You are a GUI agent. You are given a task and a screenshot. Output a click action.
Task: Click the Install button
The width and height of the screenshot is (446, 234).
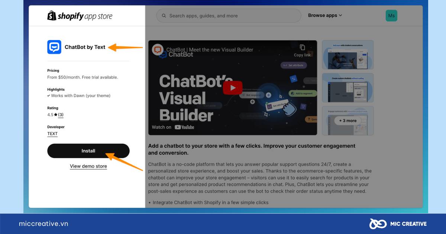click(88, 151)
